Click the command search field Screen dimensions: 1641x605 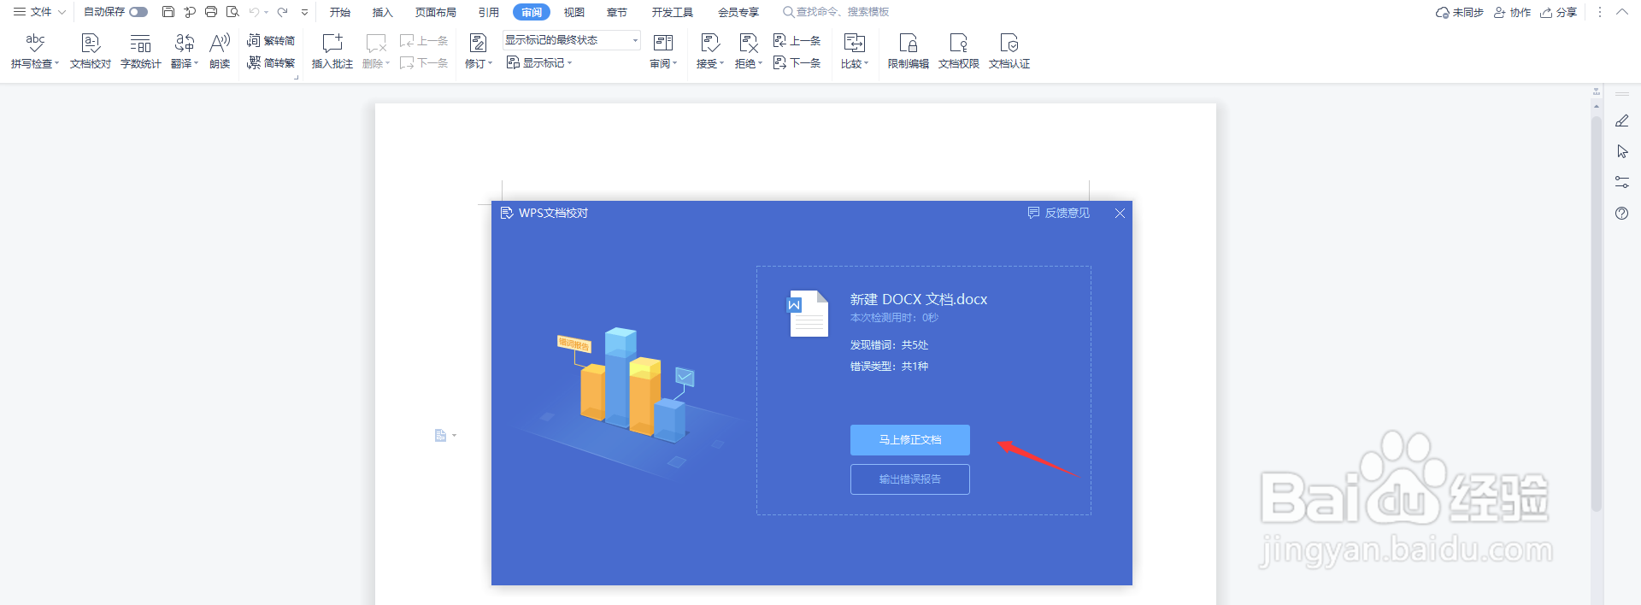[x=836, y=12]
